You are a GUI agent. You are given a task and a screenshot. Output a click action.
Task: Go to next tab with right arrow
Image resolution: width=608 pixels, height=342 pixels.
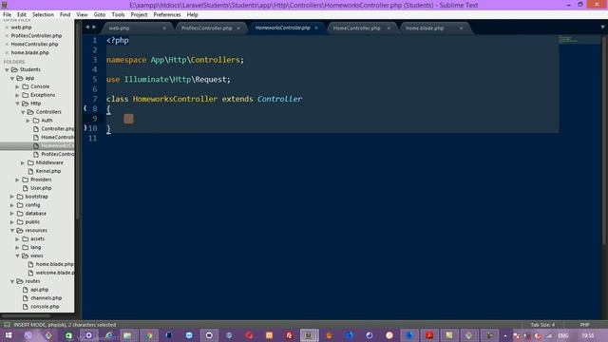94,28
